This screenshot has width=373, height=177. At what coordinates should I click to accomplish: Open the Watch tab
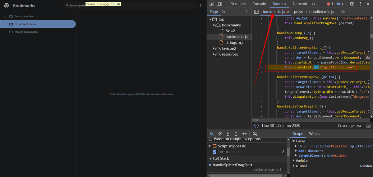pos(314,134)
